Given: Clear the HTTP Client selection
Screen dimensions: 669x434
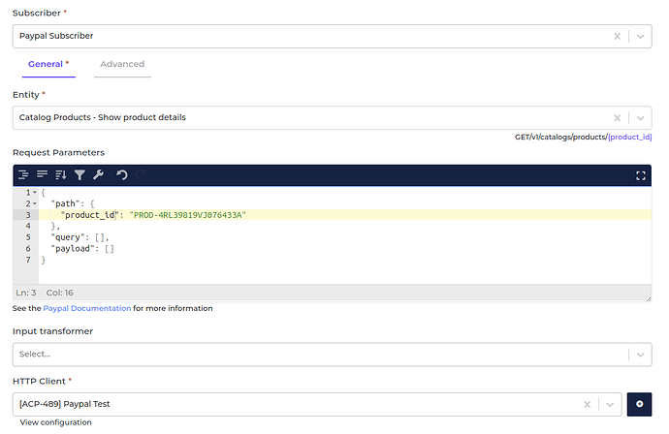Looking at the screenshot, I should [x=588, y=405].
